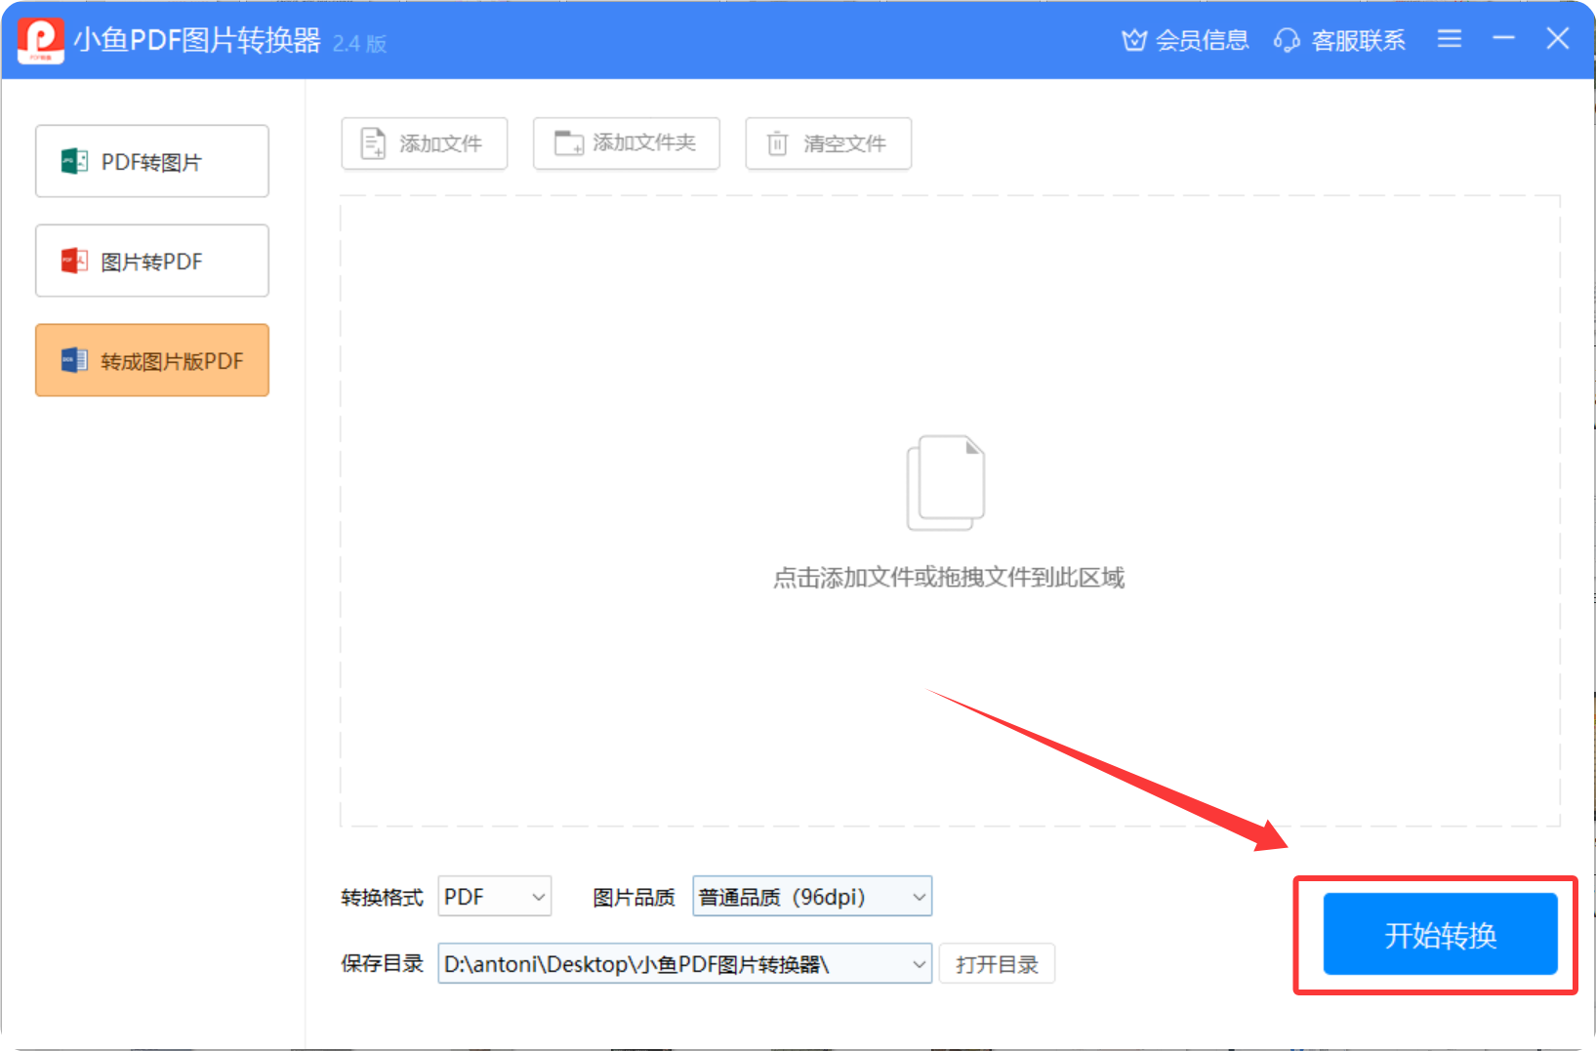Click the 添加文件 add file icon

point(373,142)
